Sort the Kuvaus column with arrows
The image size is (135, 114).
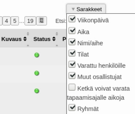(25, 39)
